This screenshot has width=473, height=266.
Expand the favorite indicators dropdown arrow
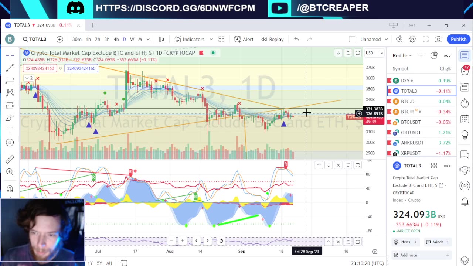211,39
